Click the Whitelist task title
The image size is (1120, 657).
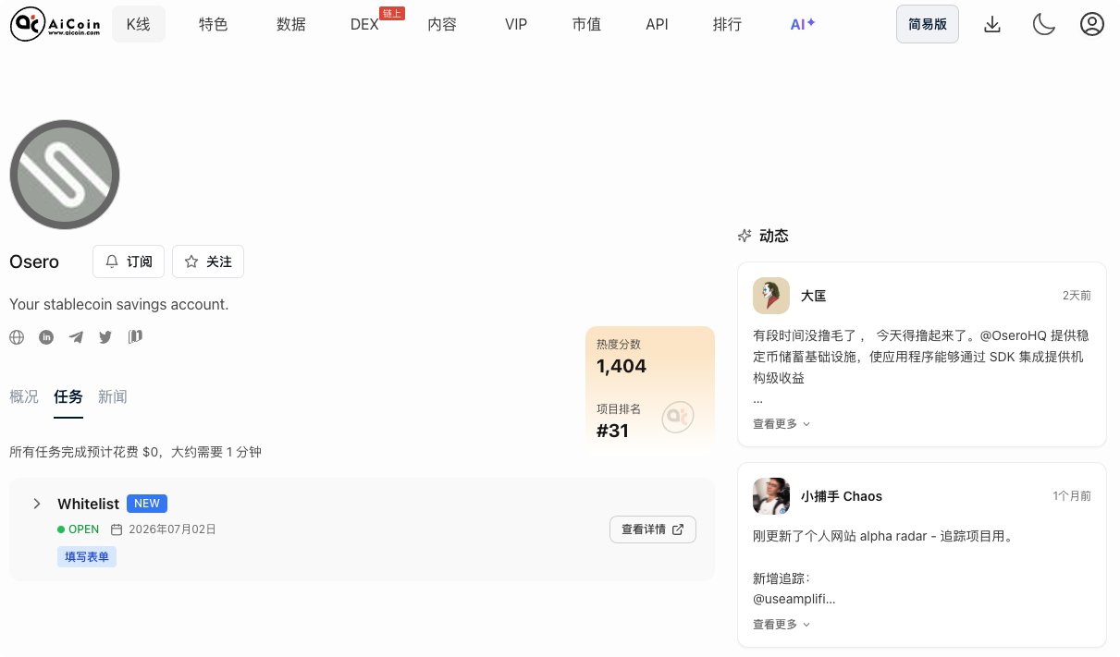tap(88, 504)
